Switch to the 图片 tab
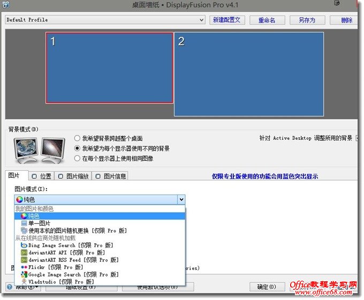Image resolution: width=364 pixels, height=300 pixels. click(17, 175)
